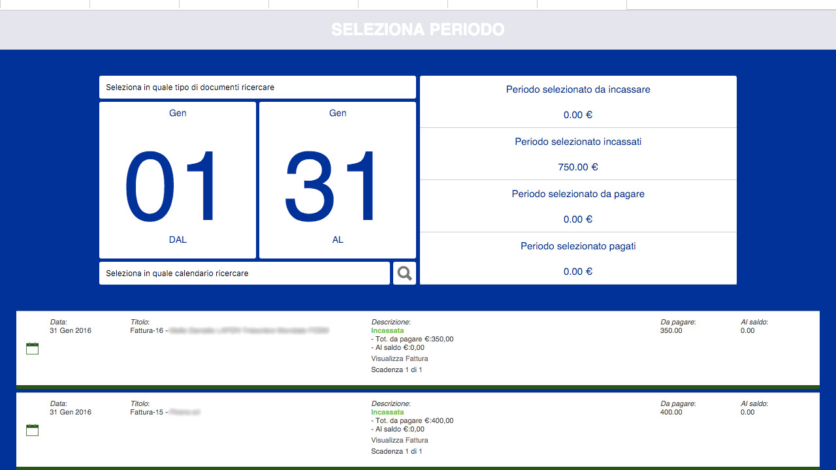Click Scadenza 1 di 1 under Fattura-16

click(x=396, y=370)
